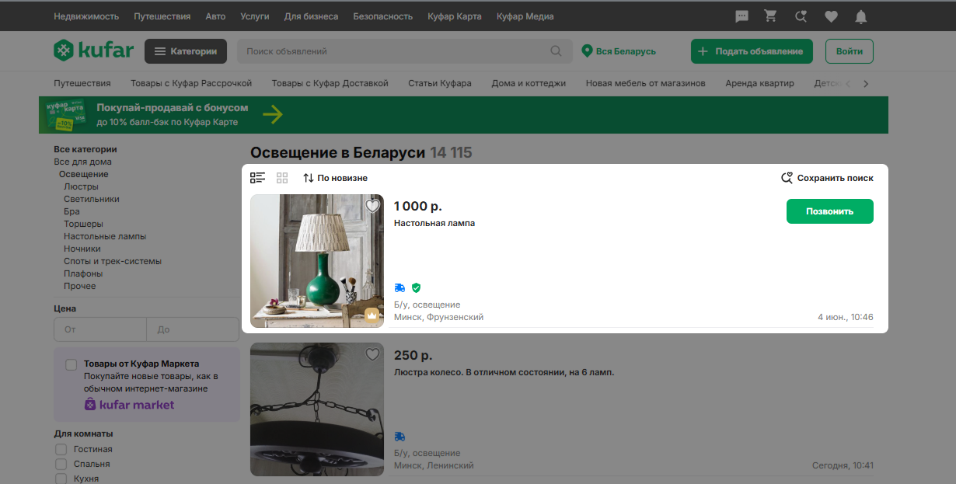Click the Kufar logo

(x=93, y=51)
